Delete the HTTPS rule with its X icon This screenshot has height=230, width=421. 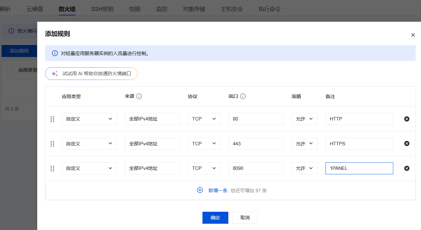[406, 143]
